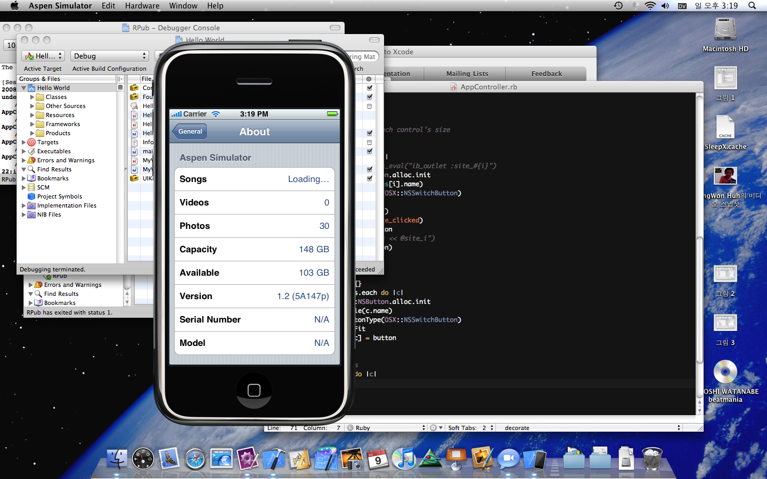The width and height of the screenshot is (767, 479).
Task: Open Xcode hammer icon in Dock
Action: [x=274, y=459]
